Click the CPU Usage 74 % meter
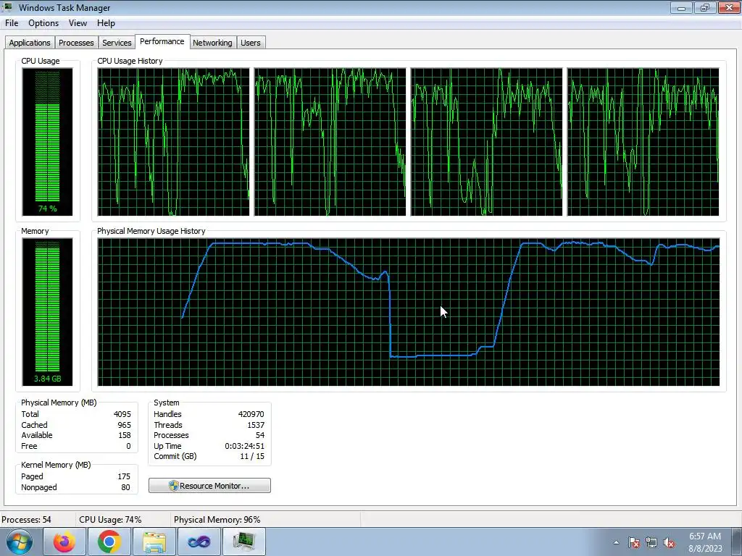This screenshot has height=556, width=742. [47, 142]
